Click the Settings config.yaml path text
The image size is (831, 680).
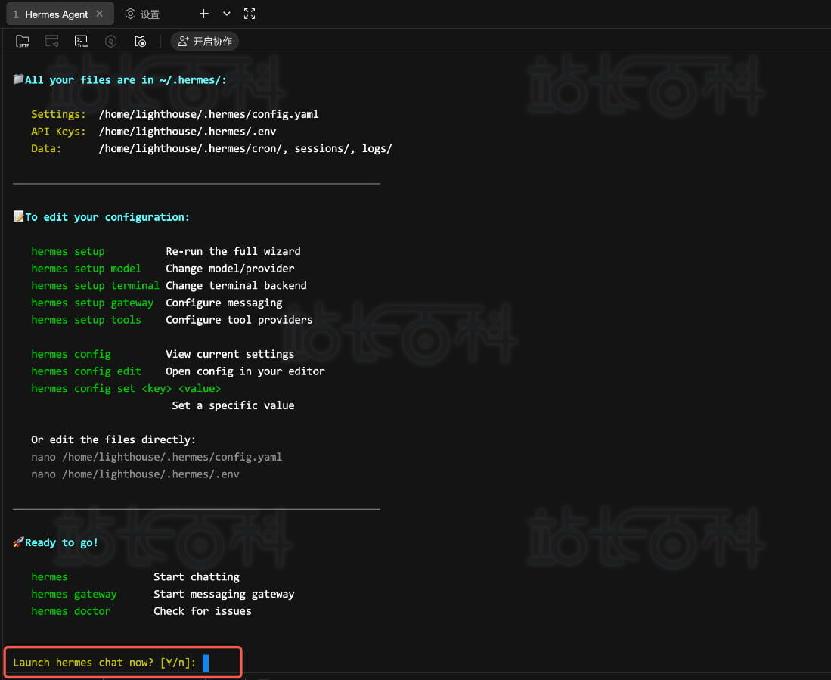pyautogui.click(x=209, y=114)
